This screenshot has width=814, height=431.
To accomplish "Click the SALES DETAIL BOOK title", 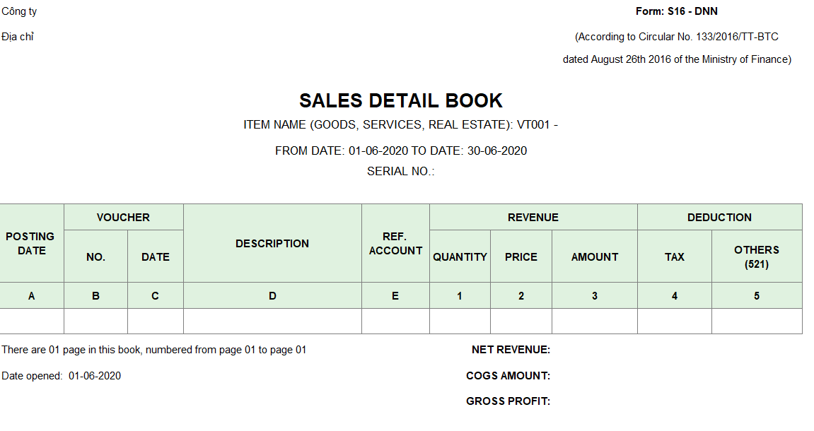I will pyautogui.click(x=400, y=100).
